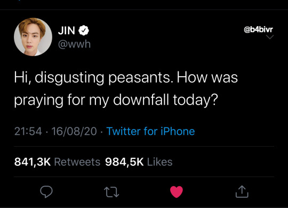Click the Likes label
Image resolution: width=288 pixels, height=208 pixels.
(160, 162)
